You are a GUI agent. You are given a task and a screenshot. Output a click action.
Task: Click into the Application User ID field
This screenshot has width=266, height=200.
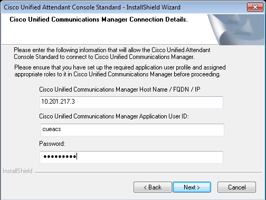132,130
